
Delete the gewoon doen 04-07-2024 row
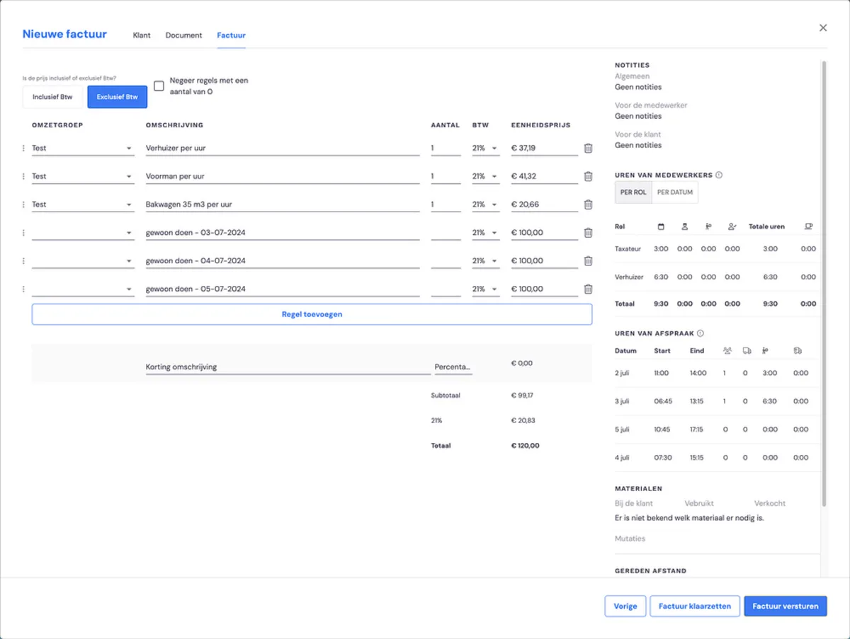pyautogui.click(x=588, y=261)
